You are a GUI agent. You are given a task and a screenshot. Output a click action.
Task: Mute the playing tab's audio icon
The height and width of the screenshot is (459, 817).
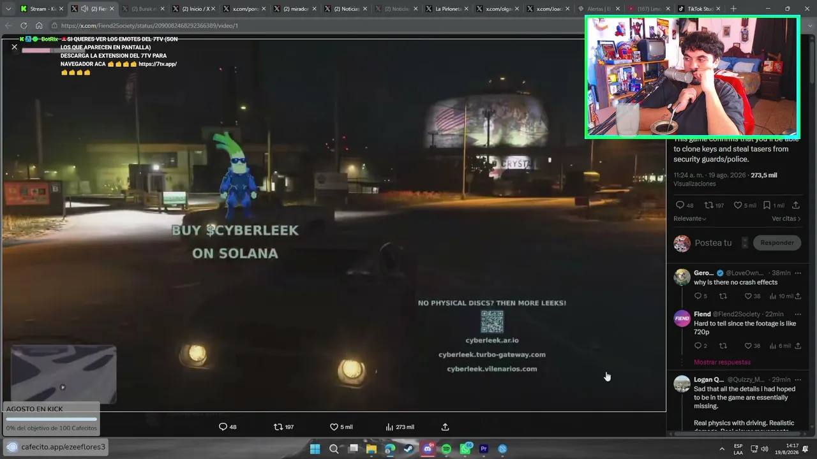coord(84,9)
